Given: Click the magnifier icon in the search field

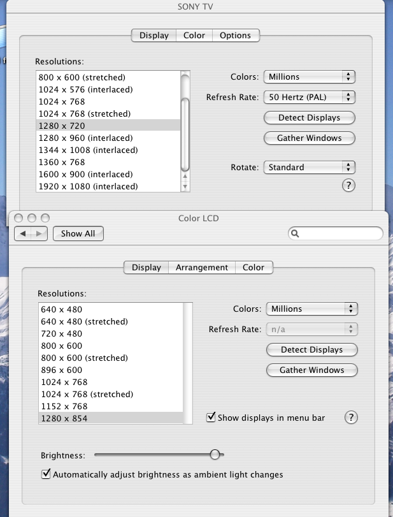Looking at the screenshot, I should click(x=295, y=233).
